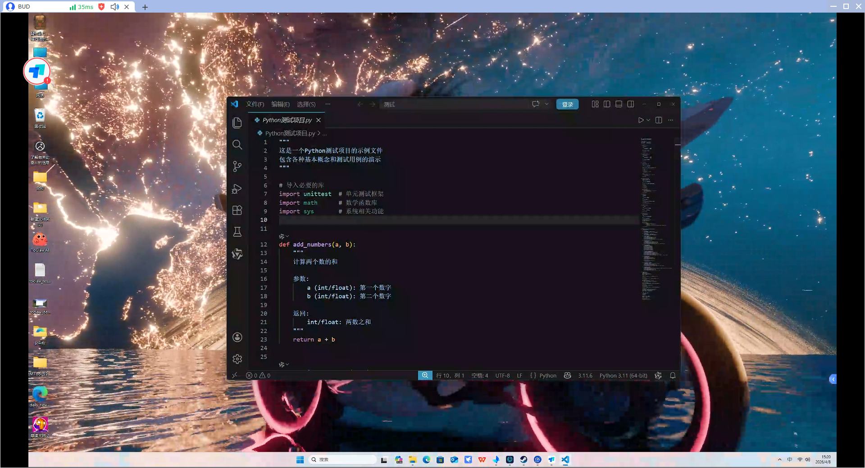Change indentation via 空格: 4
Viewport: 865px width, 468px height.
point(479,375)
